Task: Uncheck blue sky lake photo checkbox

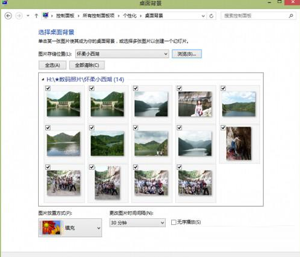Action: pyautogui.click(x=223, y=88)
